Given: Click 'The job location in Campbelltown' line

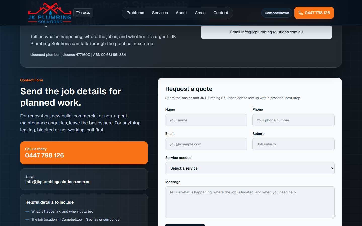Looking at the screenshot, I should pyautogui.click(x=75, y=219).
